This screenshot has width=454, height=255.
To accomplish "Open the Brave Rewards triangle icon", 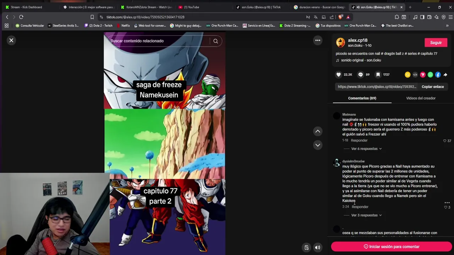I will [x=348, y=17].
